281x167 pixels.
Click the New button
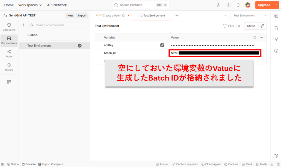click(x=70, y=16)
